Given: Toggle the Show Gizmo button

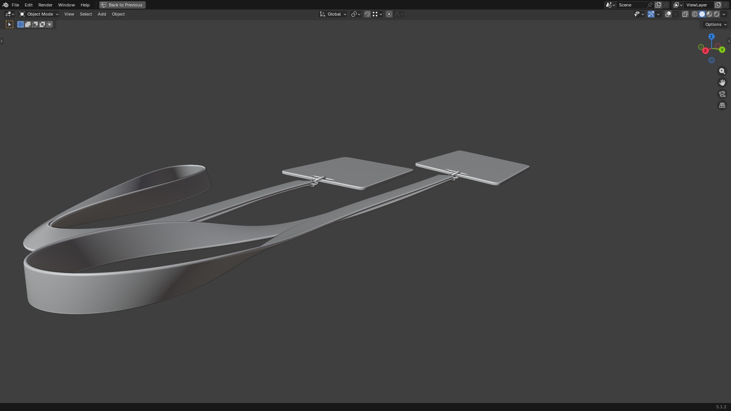Looking at the screenshot, I should pyautogui.click(x=651, y=14).
